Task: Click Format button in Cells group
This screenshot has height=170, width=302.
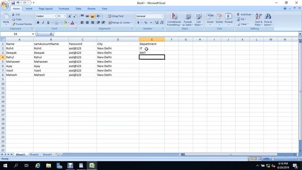Action: (x=228, y=19)
